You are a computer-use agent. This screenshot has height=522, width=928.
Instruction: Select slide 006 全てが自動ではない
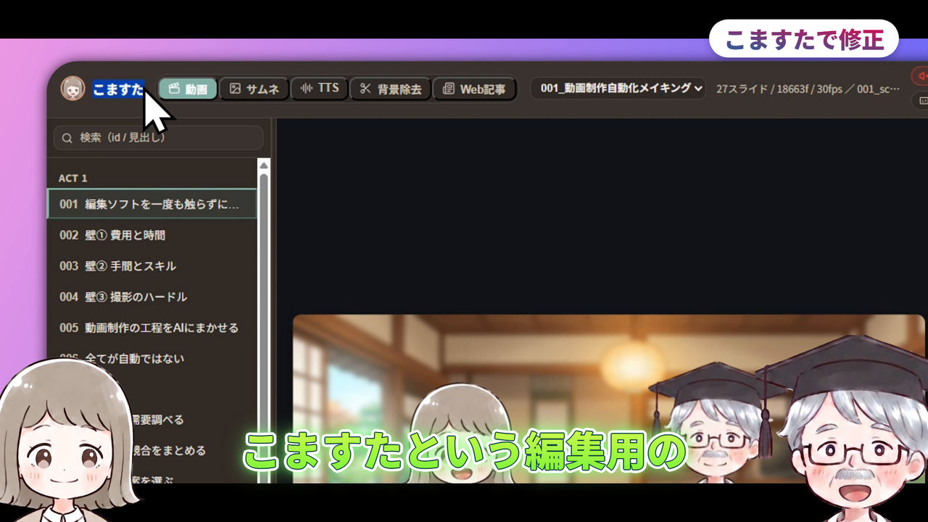click(x=152, y=358)
